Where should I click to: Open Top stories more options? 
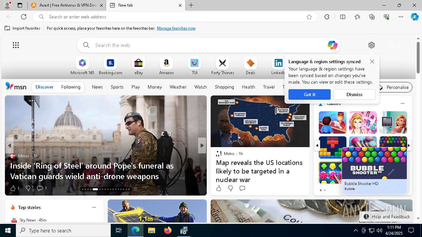coord(94,207)
